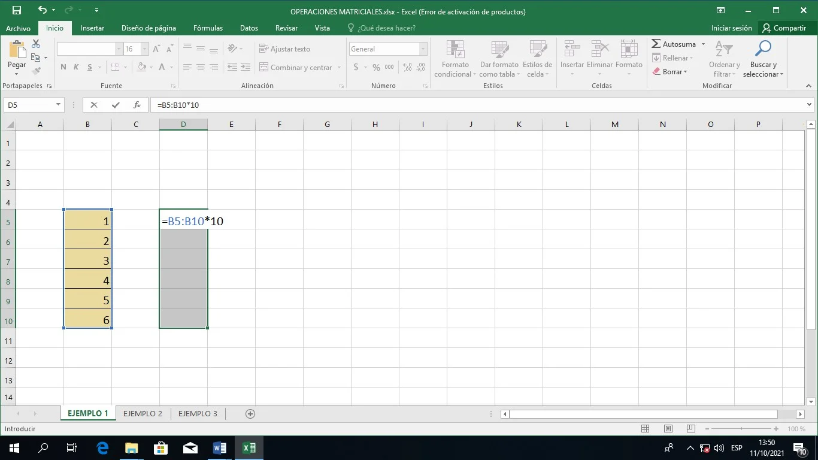Click the Pegar clipboard icon
This screenshot has width=818, height=460.
[x=17, y=50]
